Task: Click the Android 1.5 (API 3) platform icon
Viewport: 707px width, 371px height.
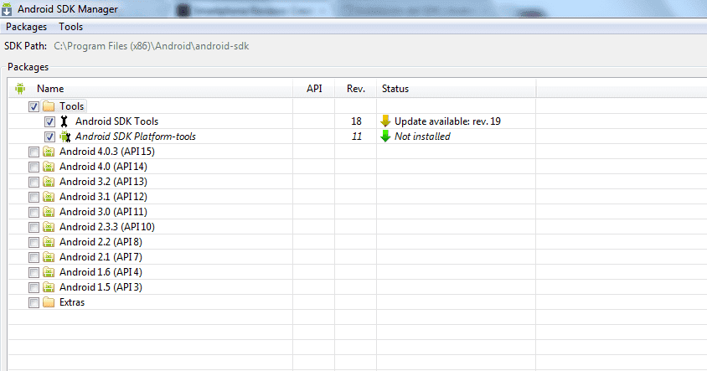Action: [49, 287]
